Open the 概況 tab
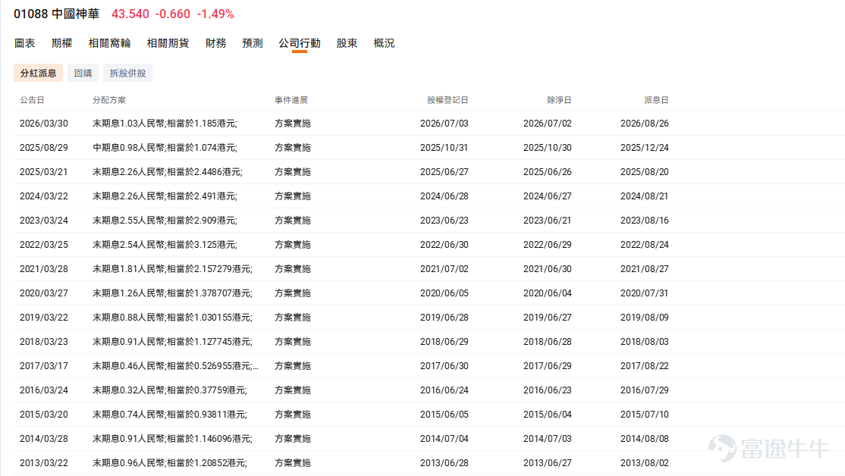845x476 pixels. click(385, 43)
